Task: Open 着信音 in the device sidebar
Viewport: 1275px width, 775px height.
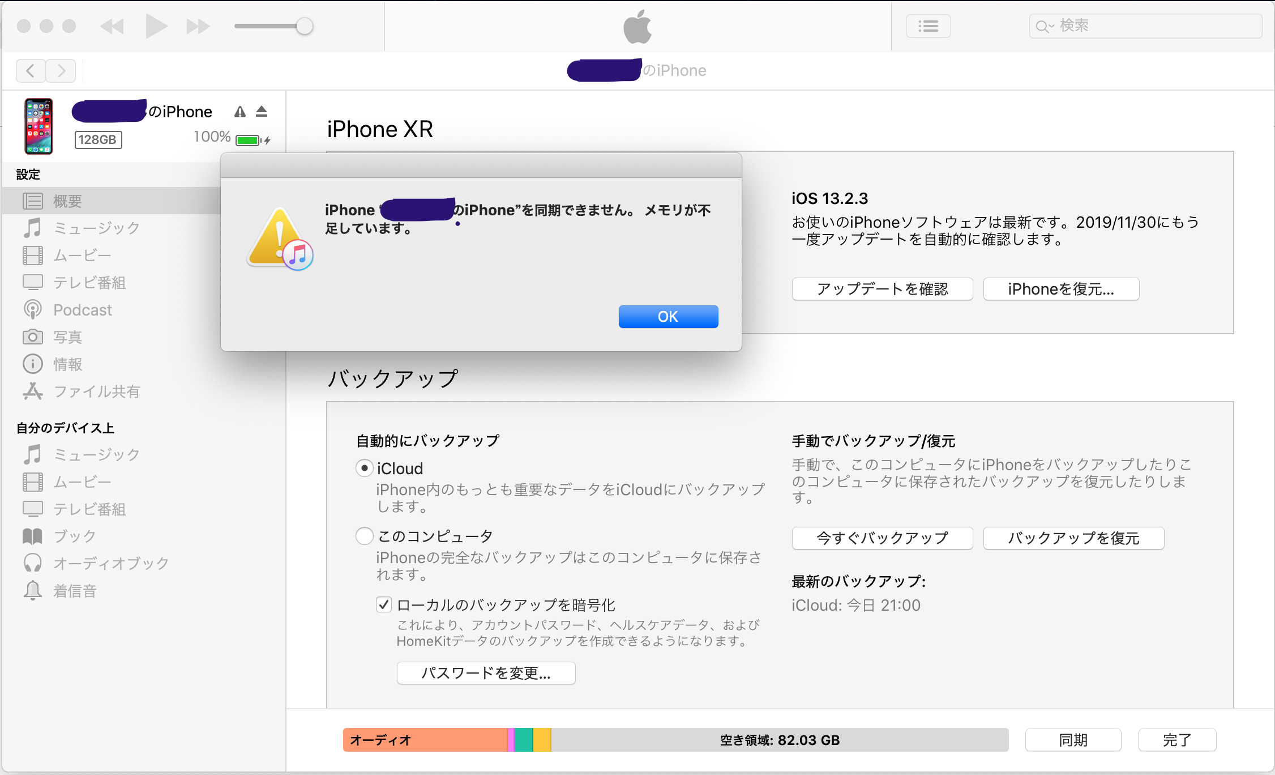Action: click(75, 591)
